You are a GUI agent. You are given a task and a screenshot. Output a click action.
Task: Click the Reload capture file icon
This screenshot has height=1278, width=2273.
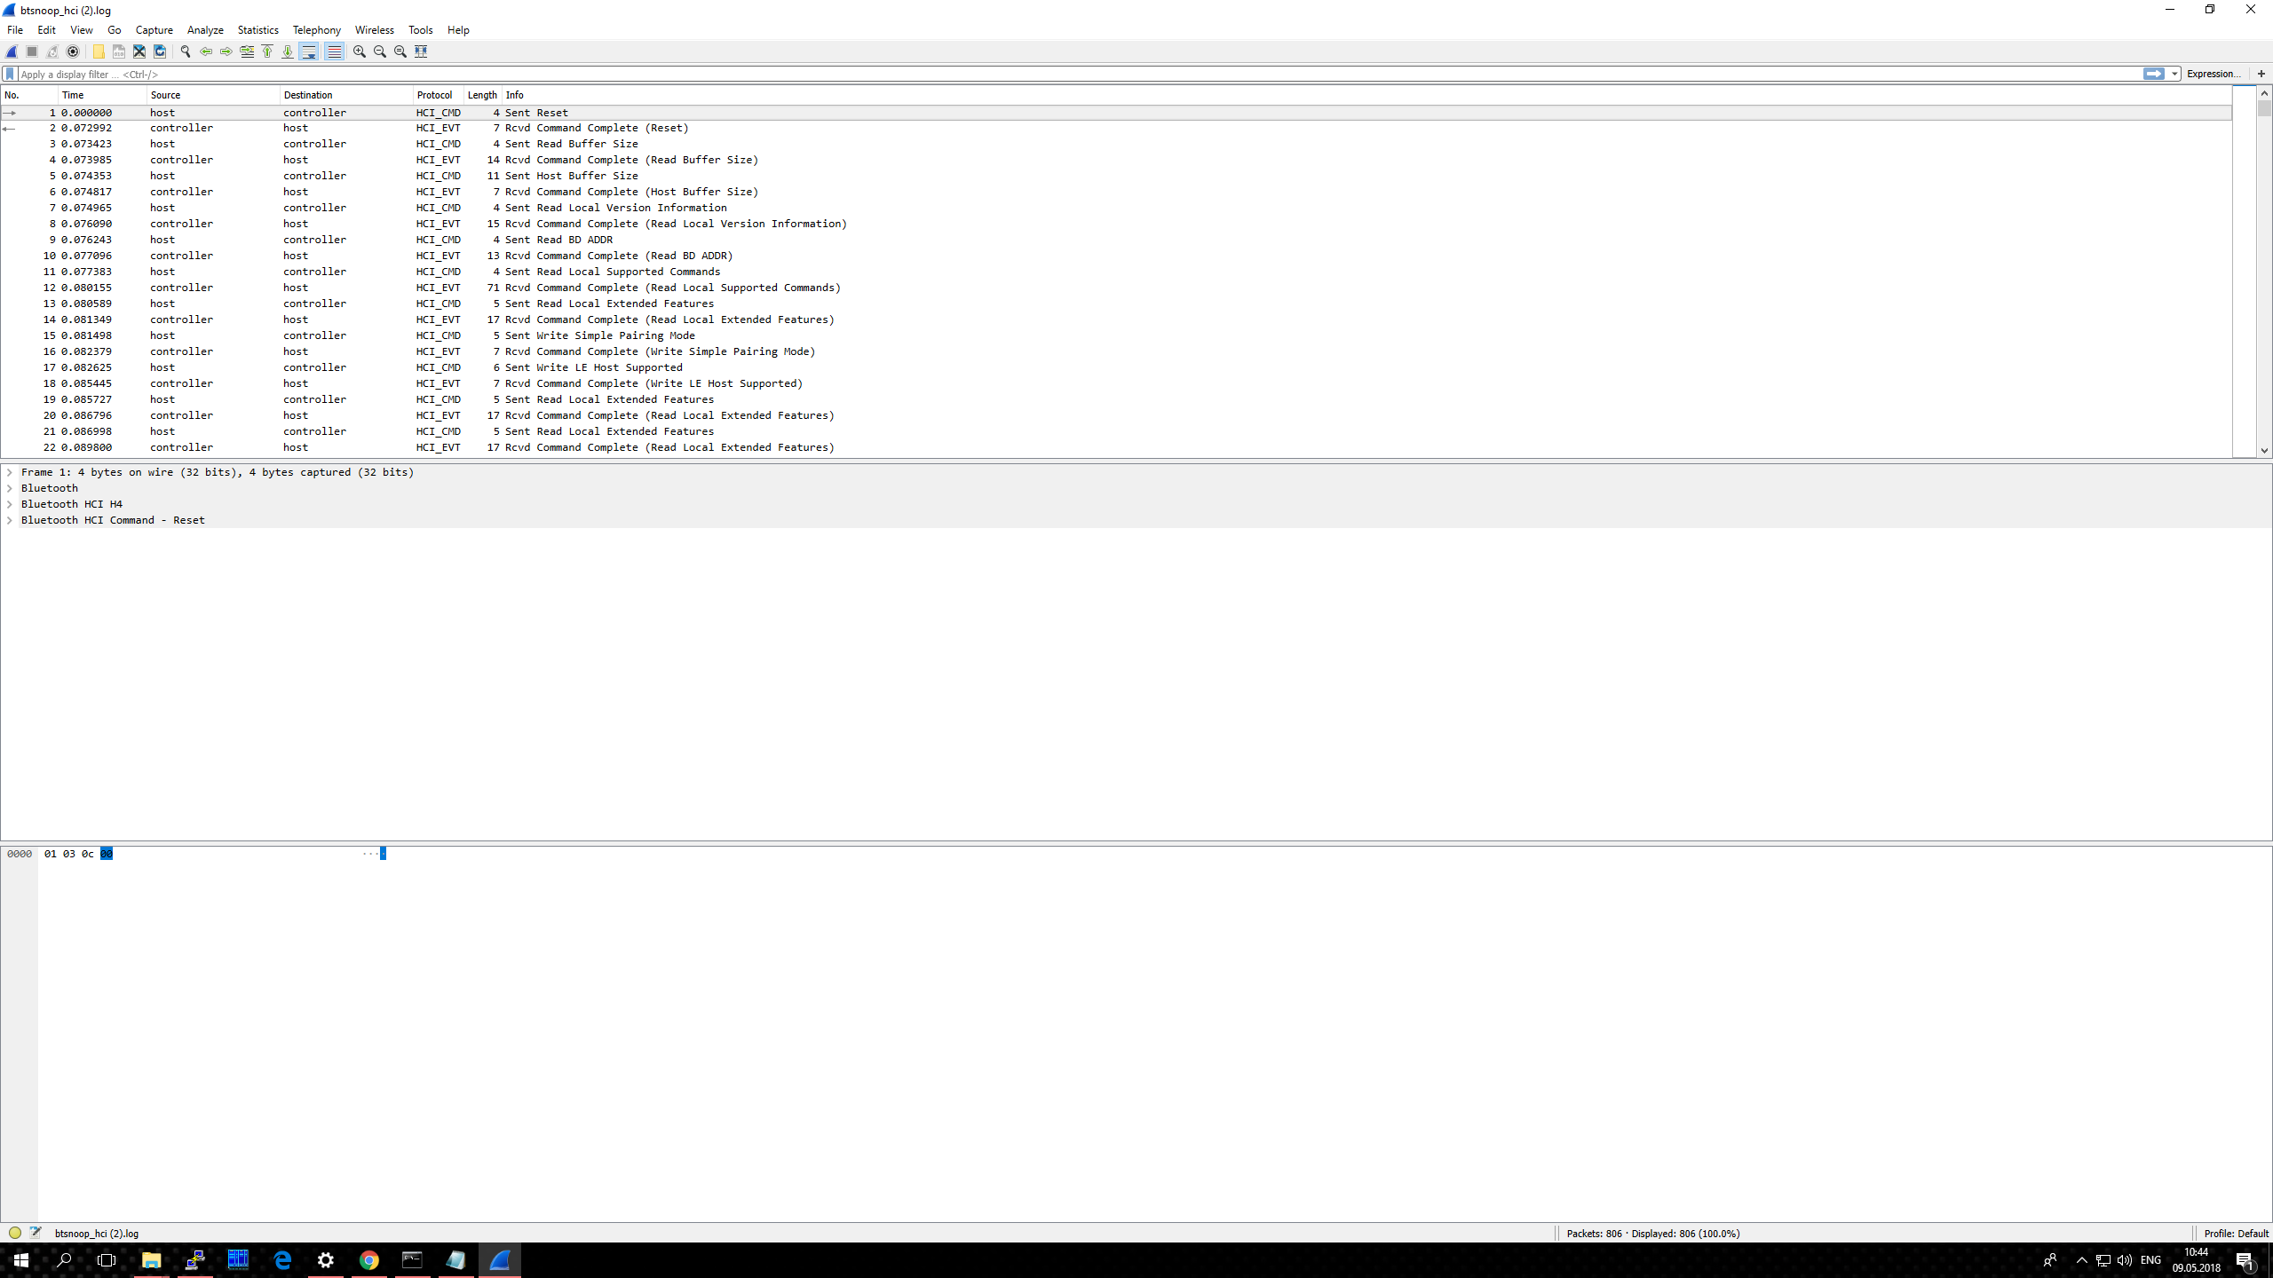[x=160, y=51]
